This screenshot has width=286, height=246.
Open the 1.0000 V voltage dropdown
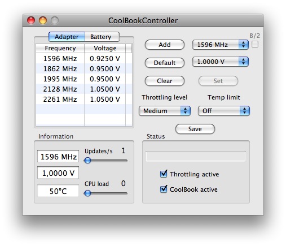tap(221, 62)
